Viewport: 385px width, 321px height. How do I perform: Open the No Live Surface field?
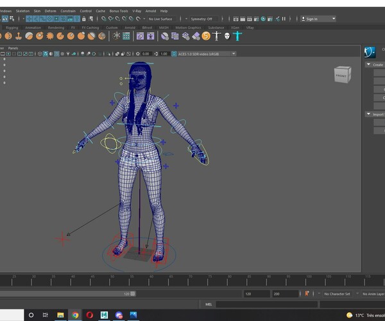click(162, 19)
